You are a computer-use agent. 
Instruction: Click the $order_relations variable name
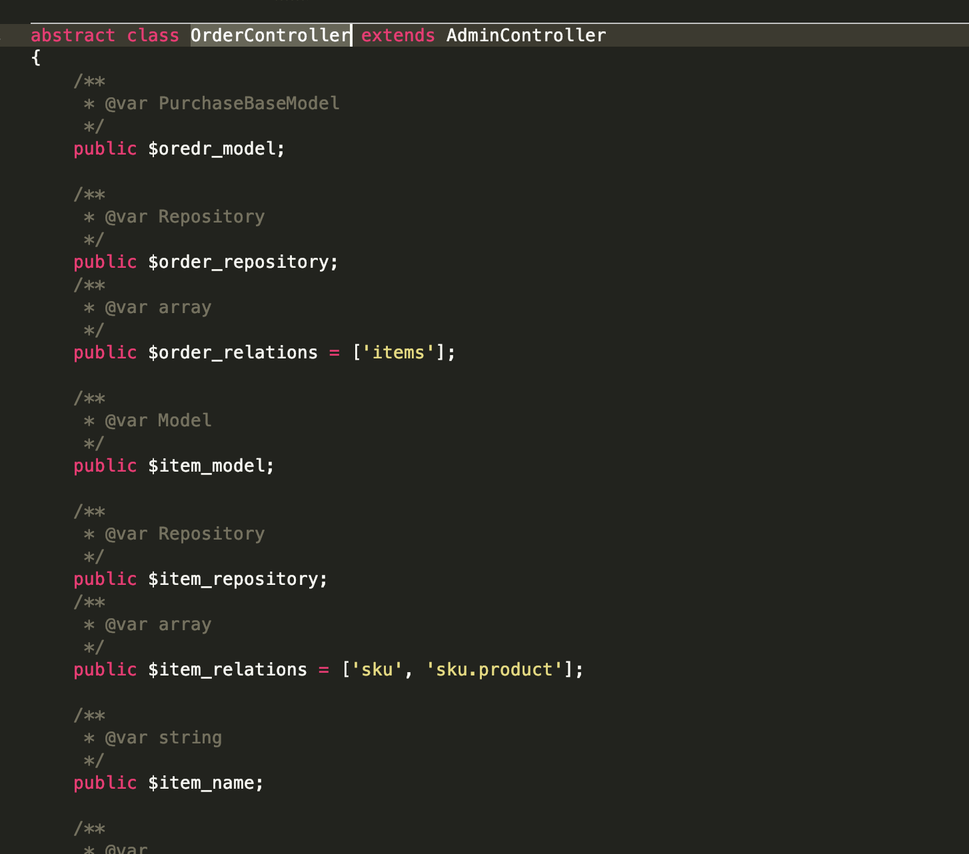coord(233,352)
